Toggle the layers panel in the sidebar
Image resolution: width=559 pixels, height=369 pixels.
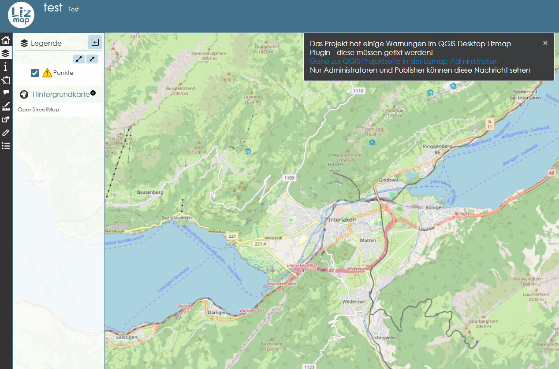click(6, 54)
